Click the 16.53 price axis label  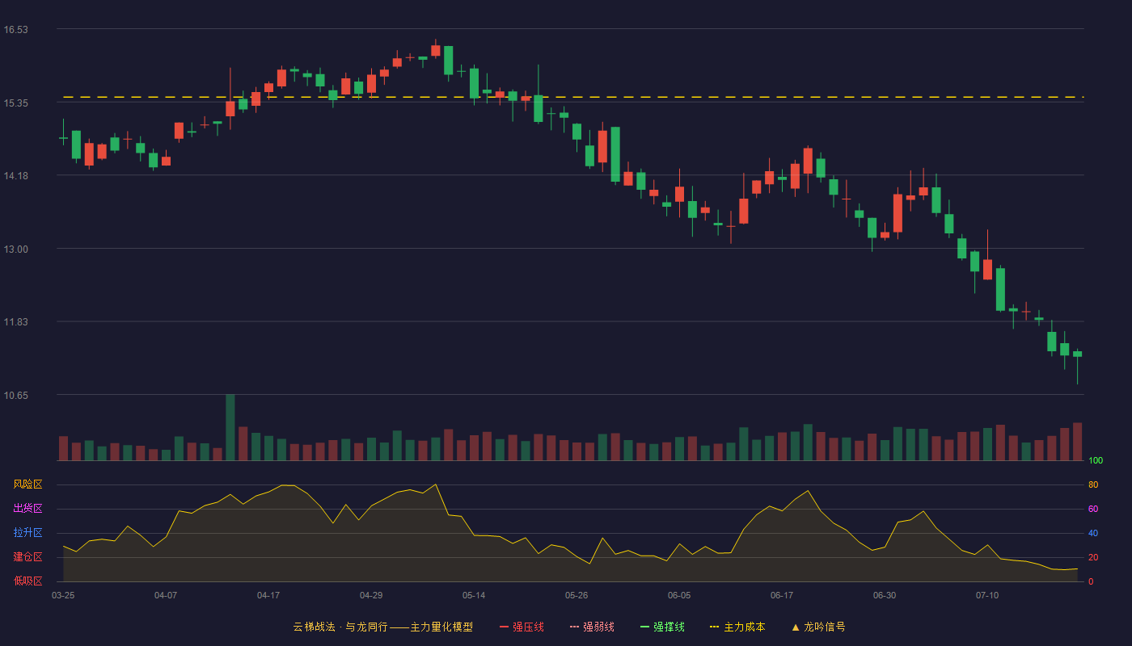click(15, 30)
